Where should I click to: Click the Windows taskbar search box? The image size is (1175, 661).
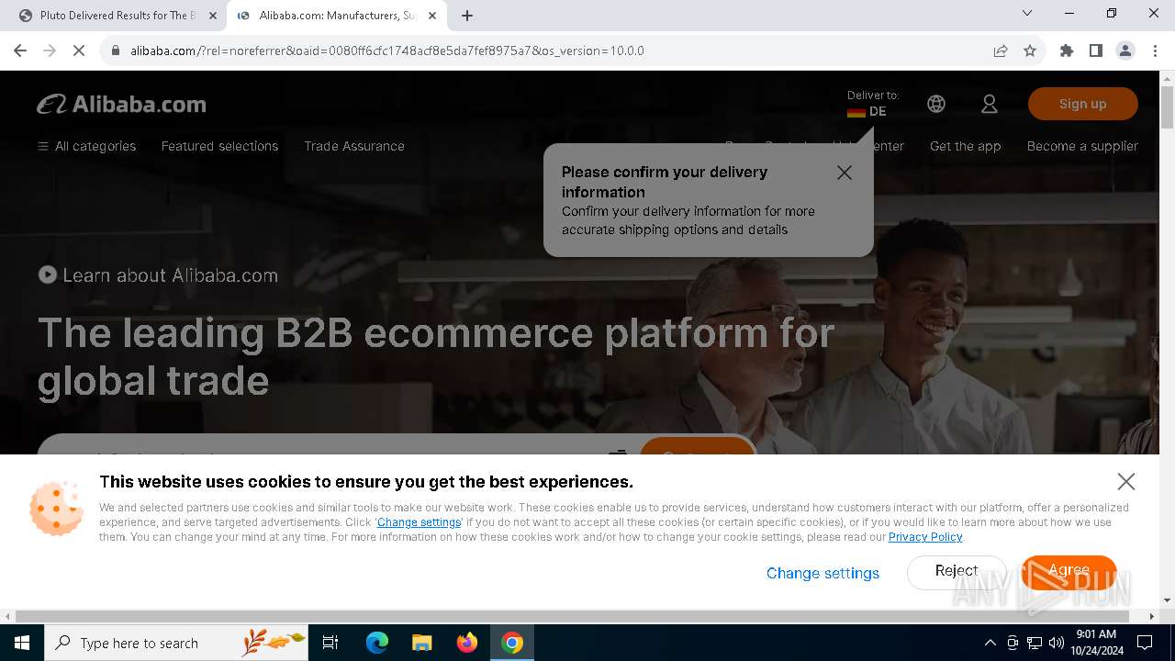tap(176, 643)
